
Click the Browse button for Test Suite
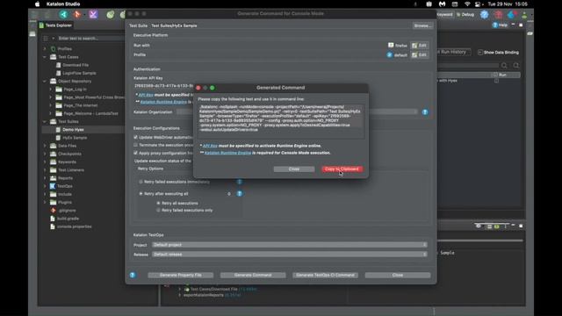coord(422,25)
